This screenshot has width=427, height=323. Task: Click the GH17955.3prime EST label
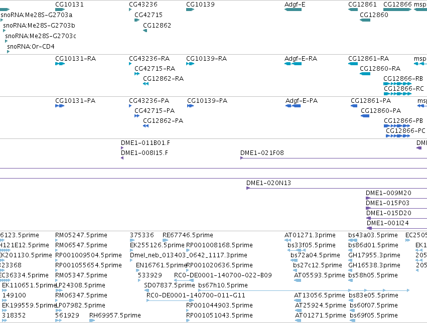pyautogui.click(x=374, y=255)
